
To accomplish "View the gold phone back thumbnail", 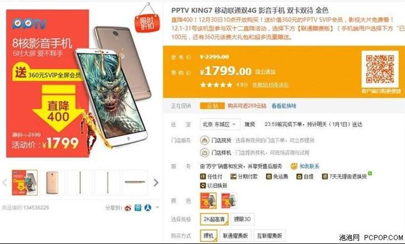I will tap(52, 182).
